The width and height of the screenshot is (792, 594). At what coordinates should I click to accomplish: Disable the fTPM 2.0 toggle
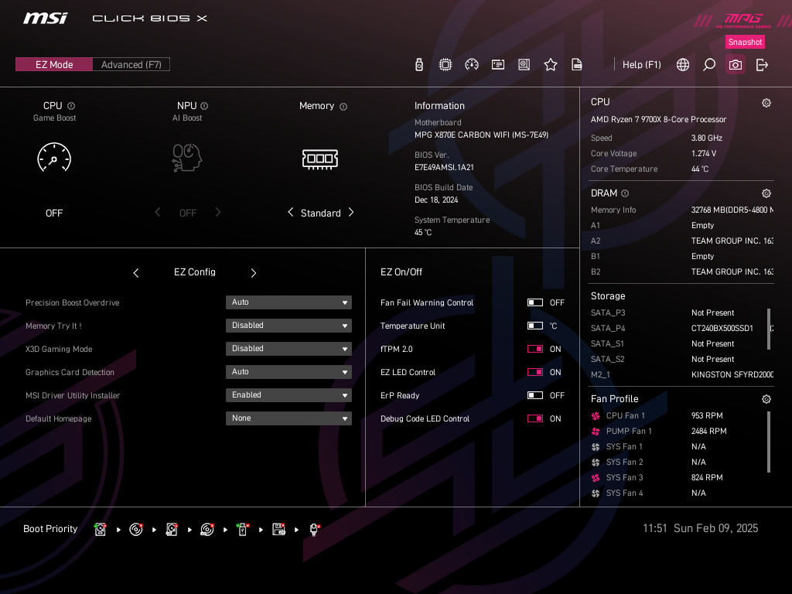tap(535, 349)
